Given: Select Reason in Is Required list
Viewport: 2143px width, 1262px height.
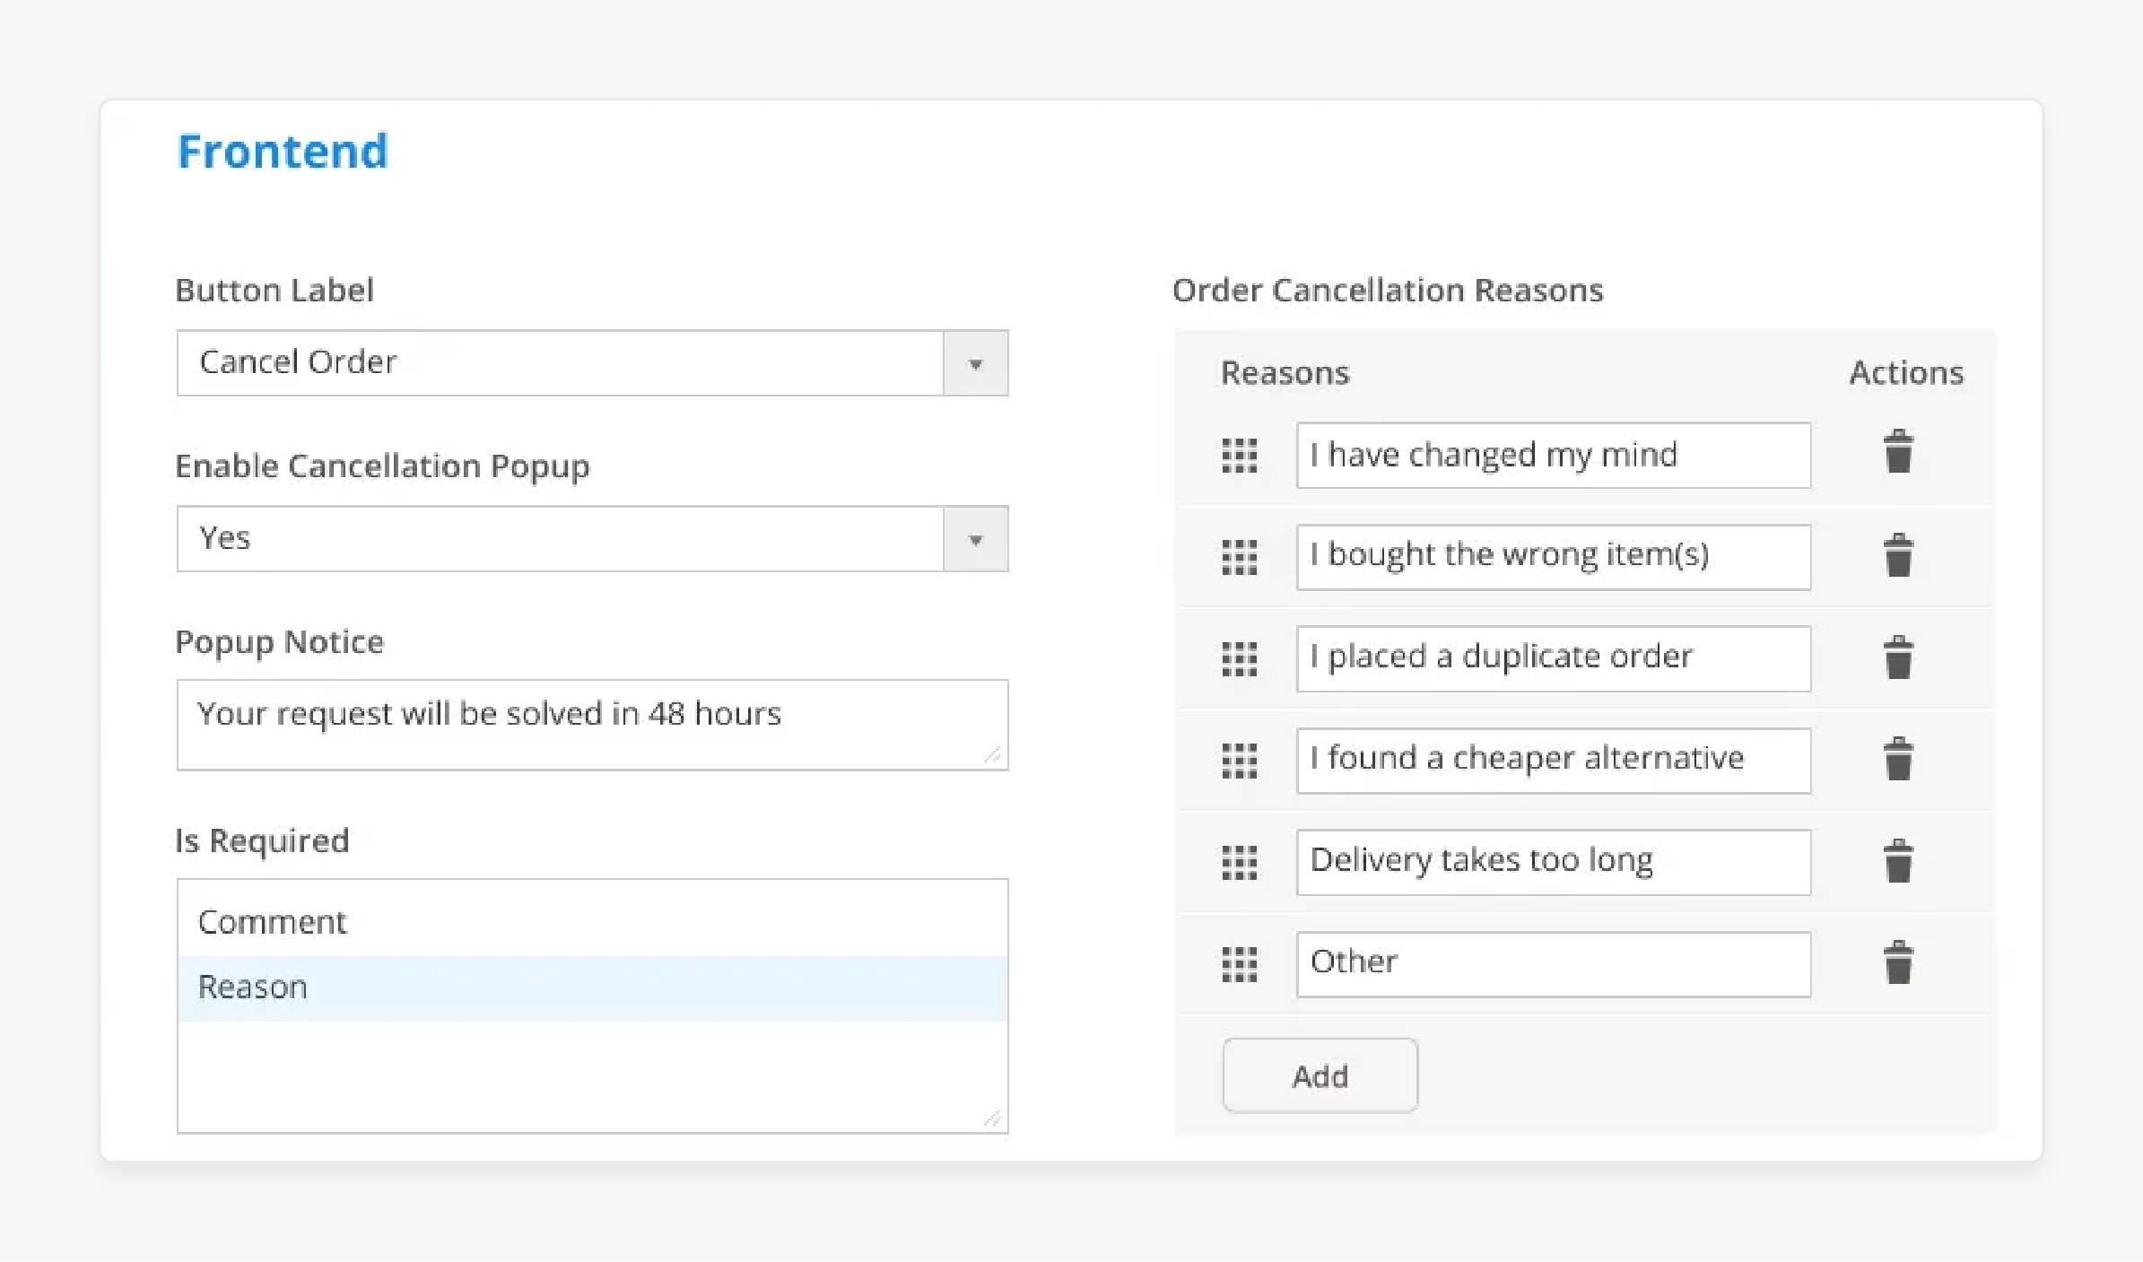Looking at the screenshot, I should (592, 988).
